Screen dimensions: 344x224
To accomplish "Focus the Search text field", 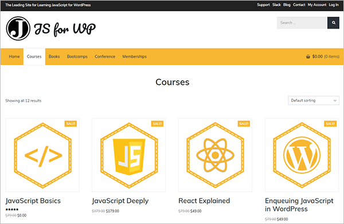I will (302, 22).
